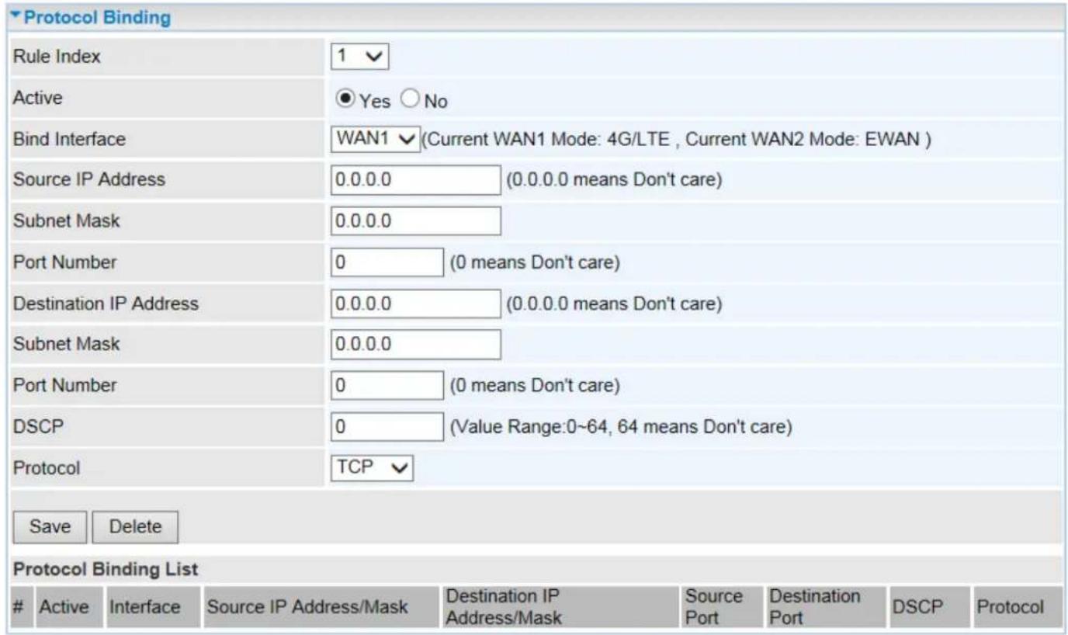Click the Protocol Binding List heading

[x=106, y=569]
